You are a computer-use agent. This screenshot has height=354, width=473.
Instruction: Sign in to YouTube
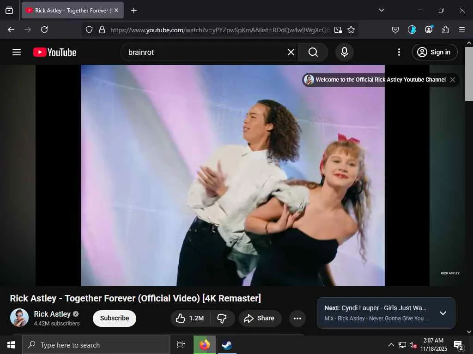pyautogui.click(x=435, y=52)
